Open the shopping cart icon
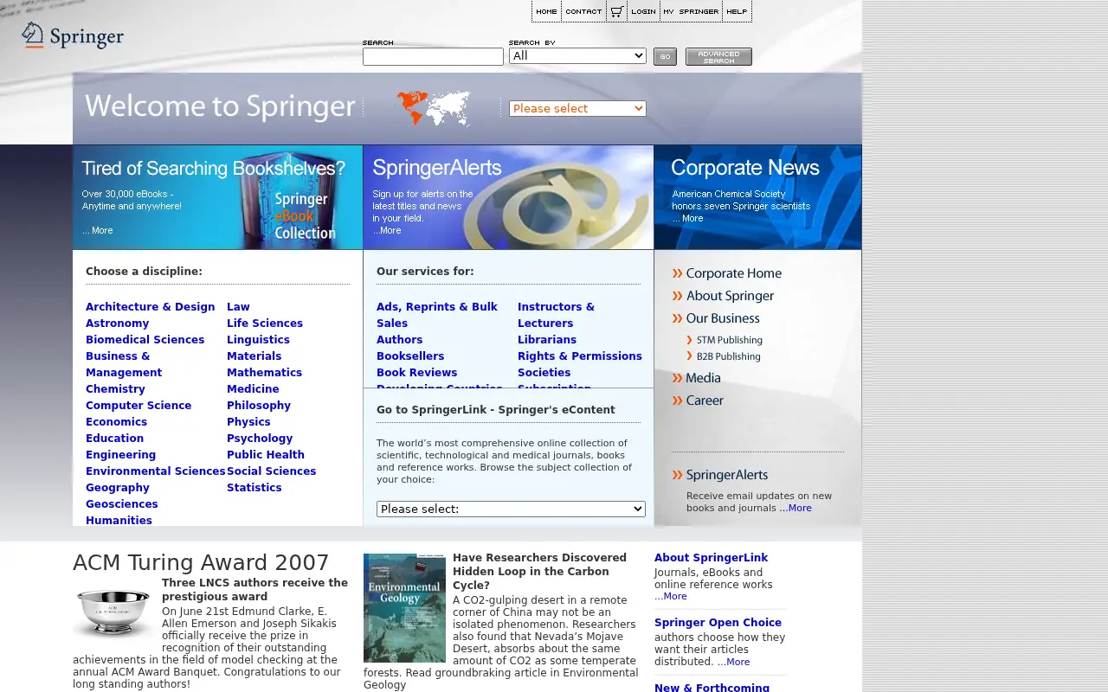Screen dimensions: 1108x692 click(x=616, y=11)
